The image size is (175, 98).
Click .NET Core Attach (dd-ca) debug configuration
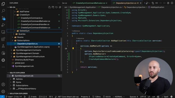pos(67,97)
